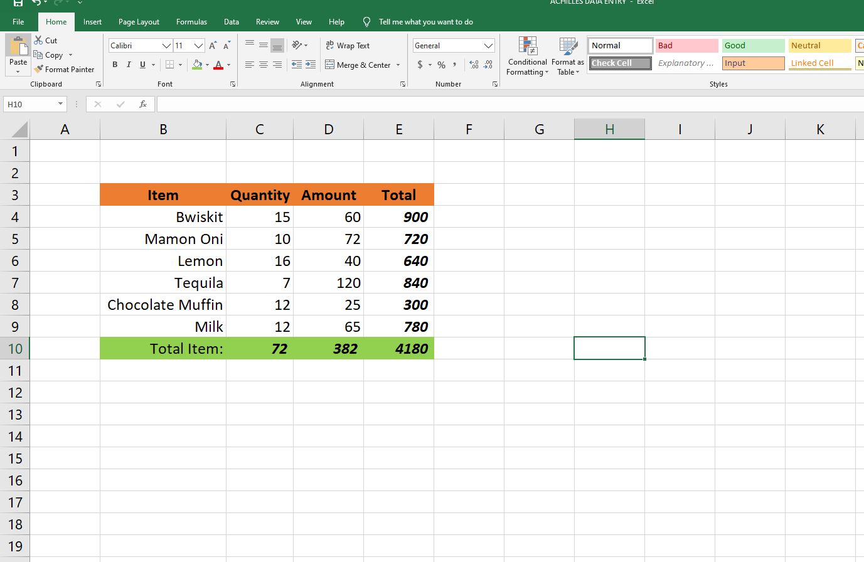Viewport: 864px width, 562px height.
Task: Toggle Top Align
Action: coord(249,45)
